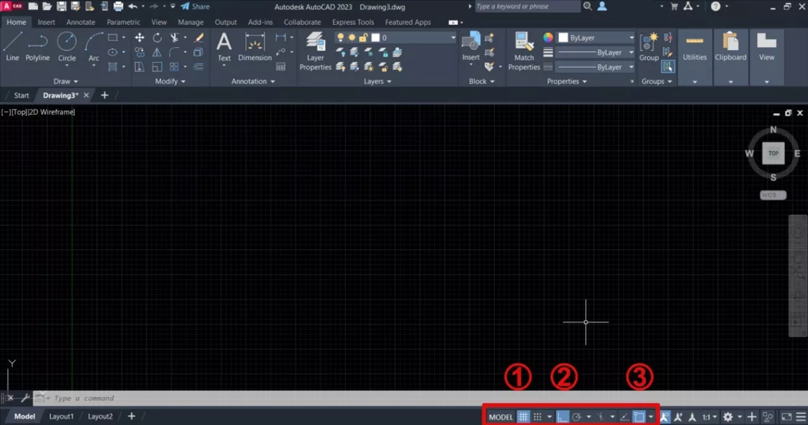Select the Line drawing tool
This screenshot has width=808, height=425.
[12, 47]
